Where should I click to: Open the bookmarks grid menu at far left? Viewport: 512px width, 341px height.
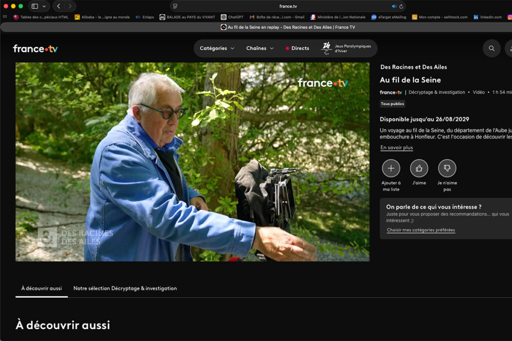coord(5,16)
